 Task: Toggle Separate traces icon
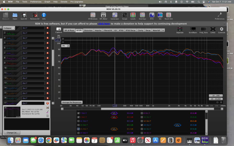click(180, 30)
